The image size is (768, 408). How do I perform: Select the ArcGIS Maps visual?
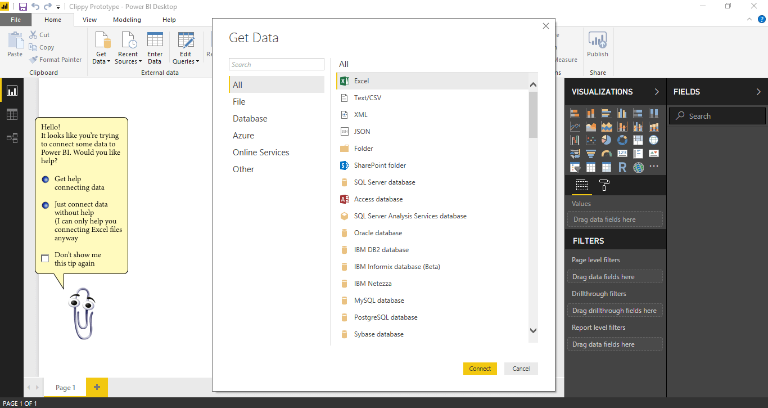pyautogui.click(x=638, y=167)
